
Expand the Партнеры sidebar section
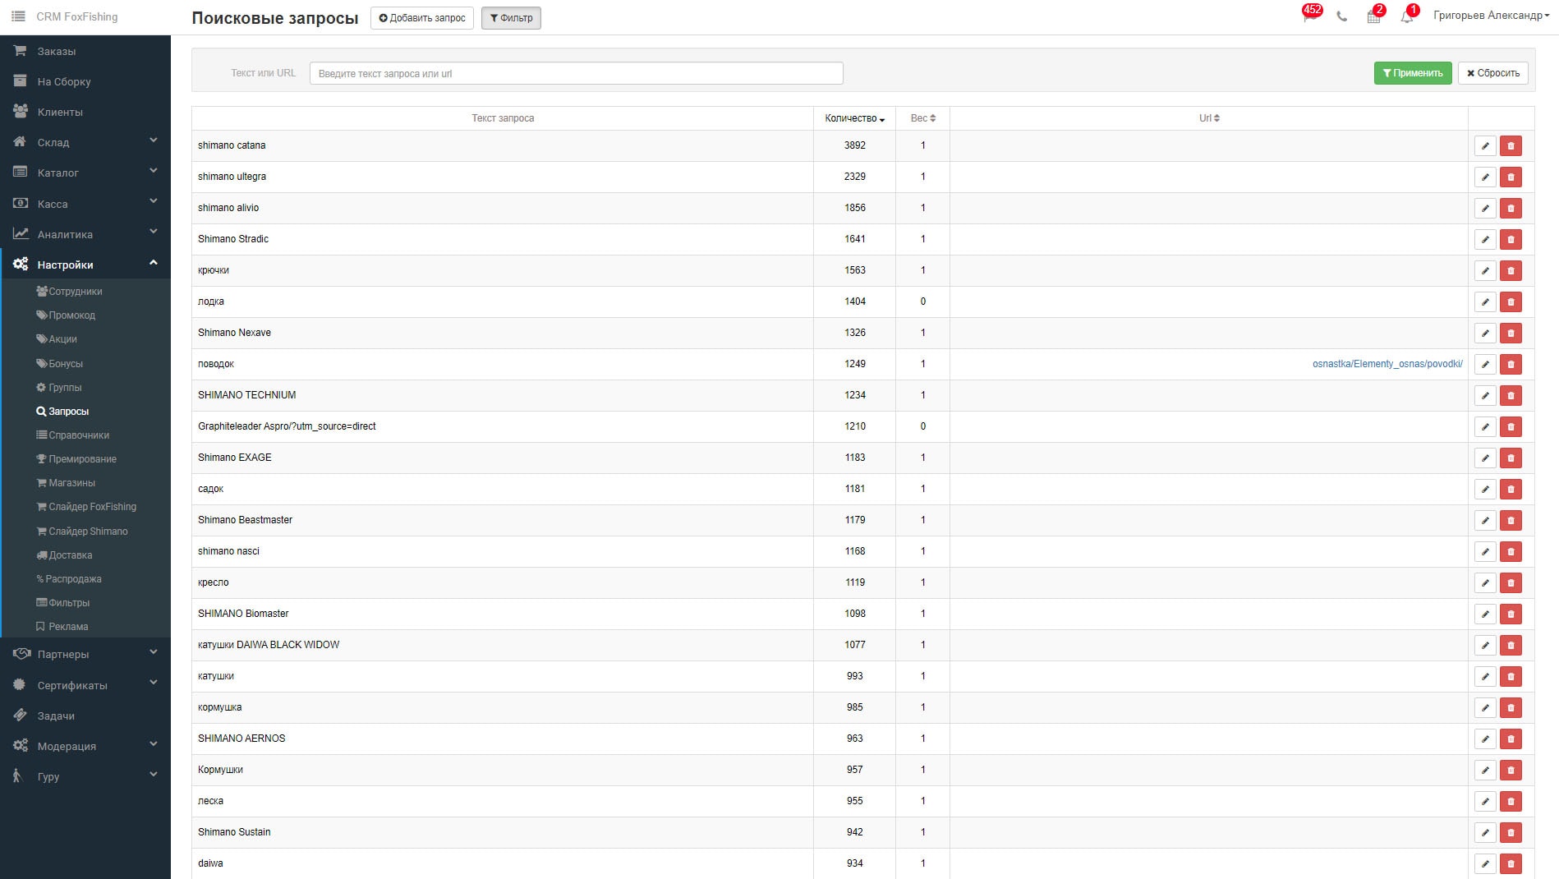tap(85, 654)
